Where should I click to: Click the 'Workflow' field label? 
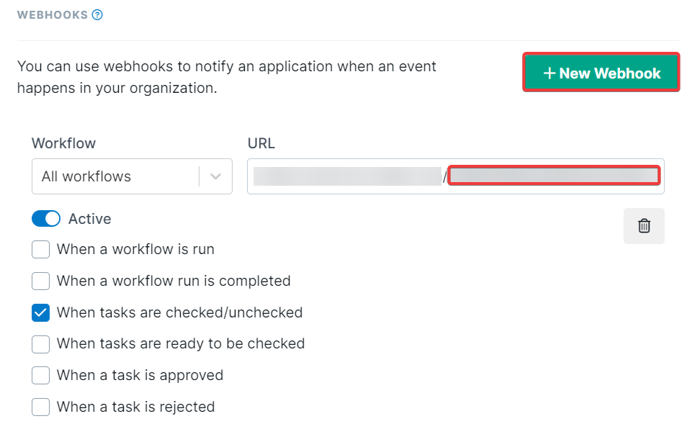[x=63, y=143]
